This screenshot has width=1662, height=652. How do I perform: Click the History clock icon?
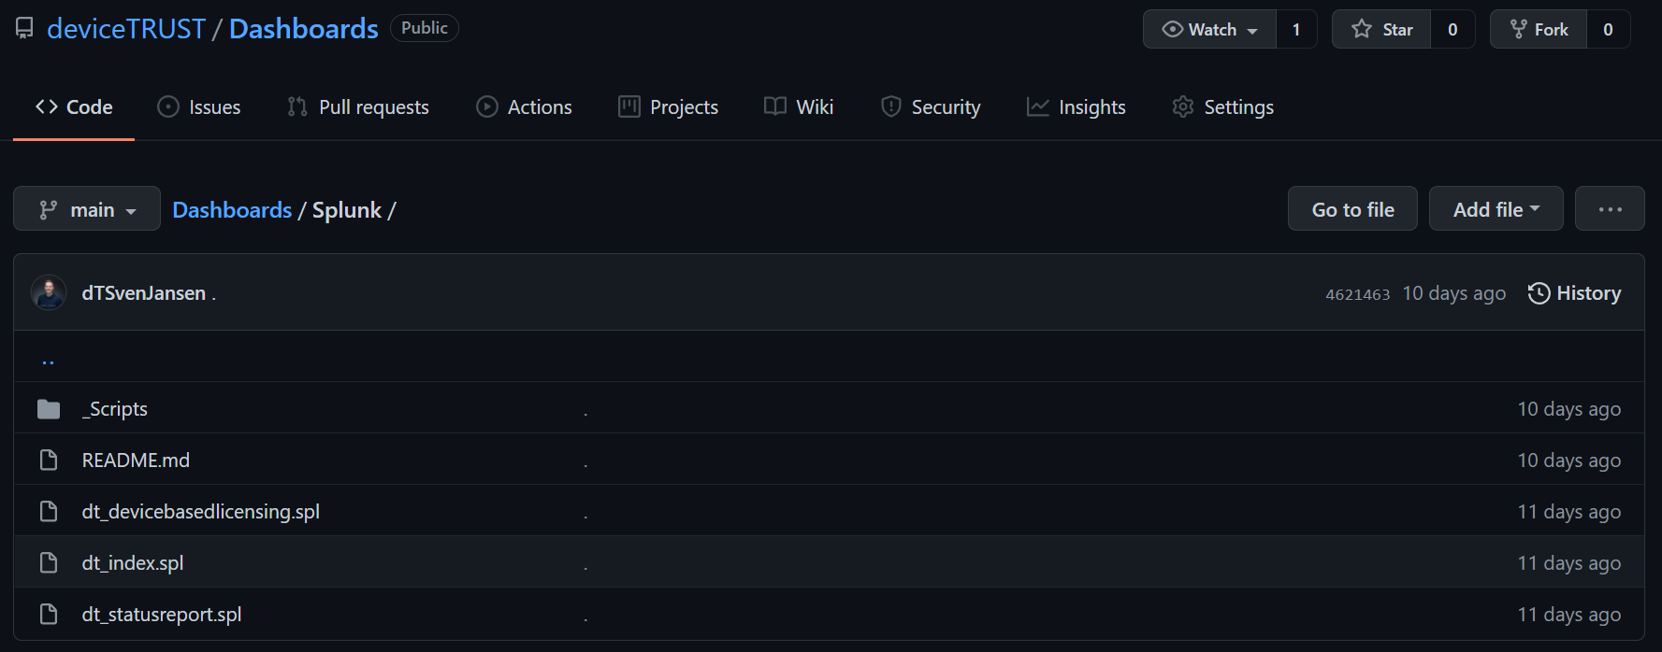[1539, 293]
